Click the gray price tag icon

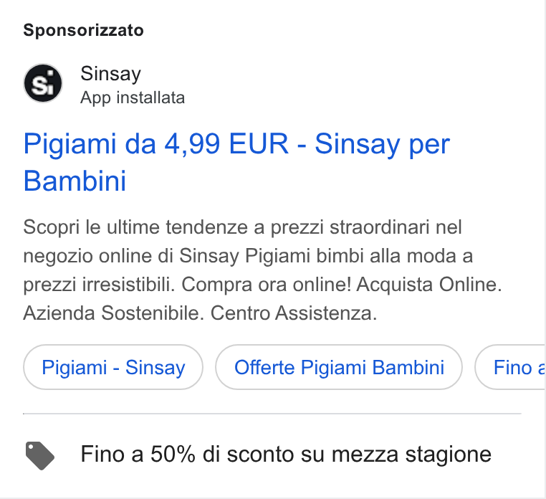point(39,455)
